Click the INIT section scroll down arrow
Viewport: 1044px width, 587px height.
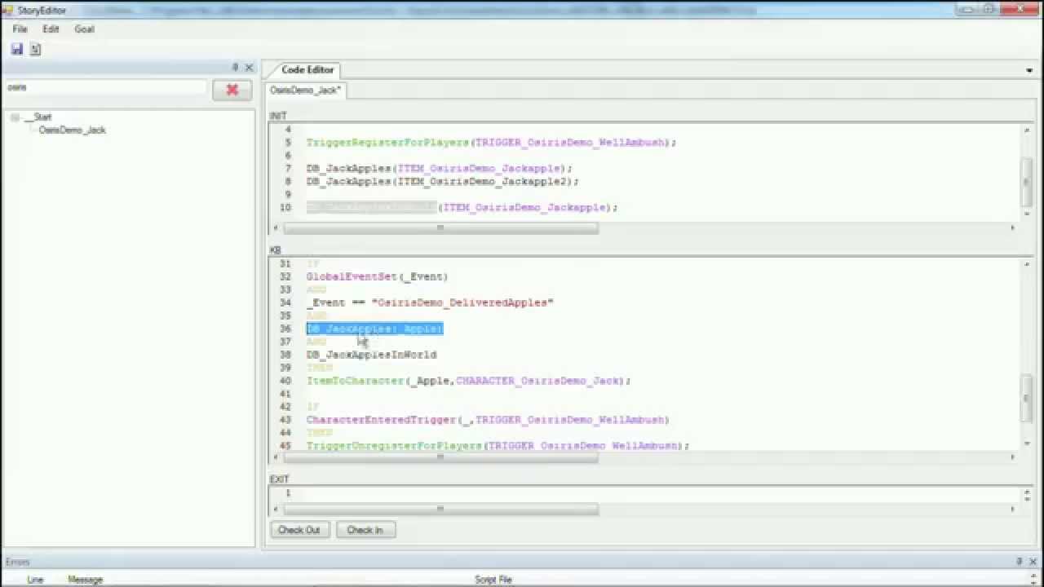tap(1027, 214)
